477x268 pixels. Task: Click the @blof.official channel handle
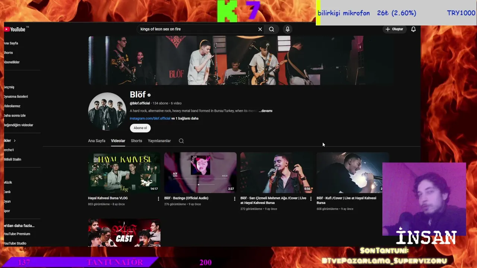tap(140, 103)
